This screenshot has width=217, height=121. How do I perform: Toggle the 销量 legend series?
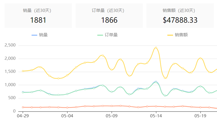(x=40, y=35)
